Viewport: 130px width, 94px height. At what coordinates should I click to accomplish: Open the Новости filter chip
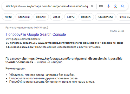tap(86, 17)
